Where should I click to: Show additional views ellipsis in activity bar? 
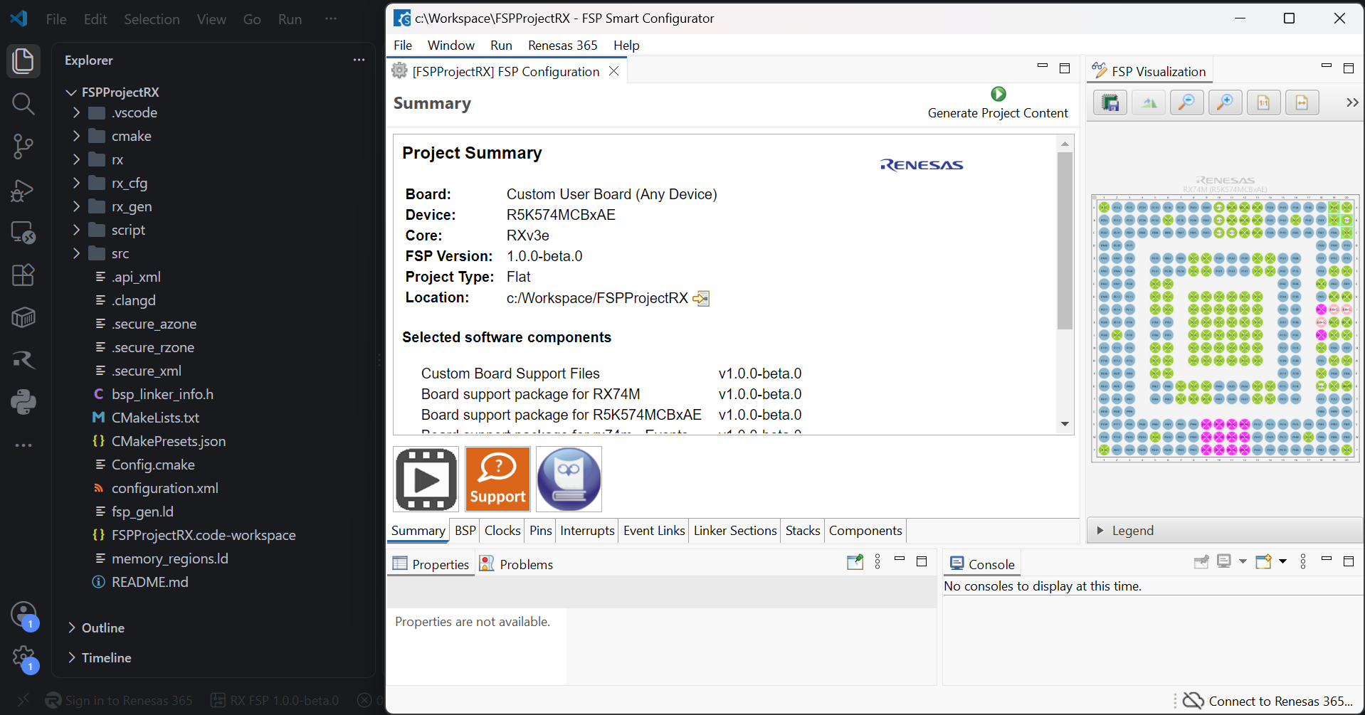(x=23, y=445)
